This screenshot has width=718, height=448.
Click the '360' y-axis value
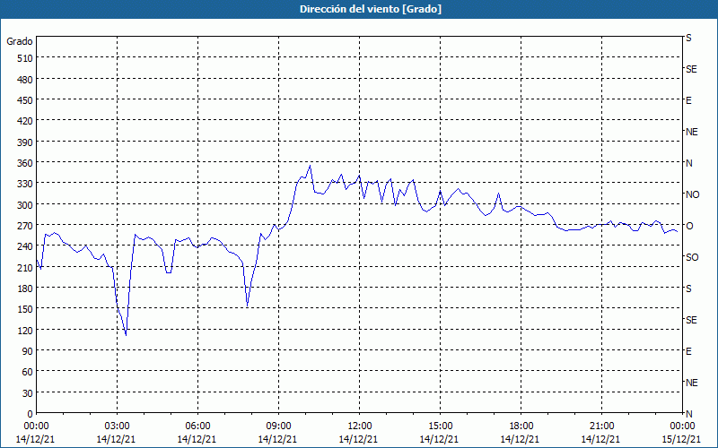tap(25, 163)
